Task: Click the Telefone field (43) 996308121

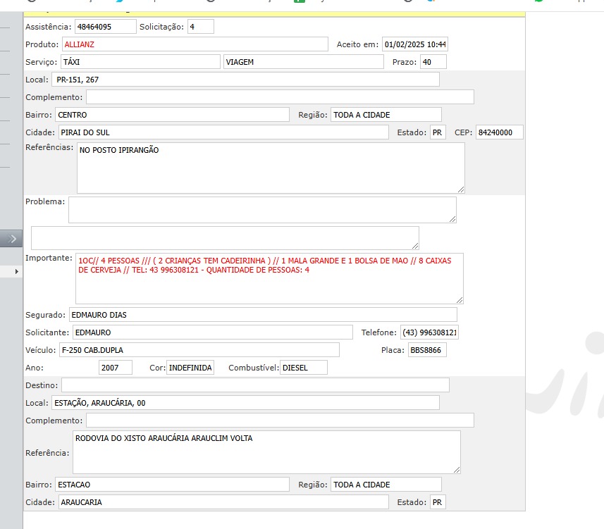Action: (x=429, y=332)
